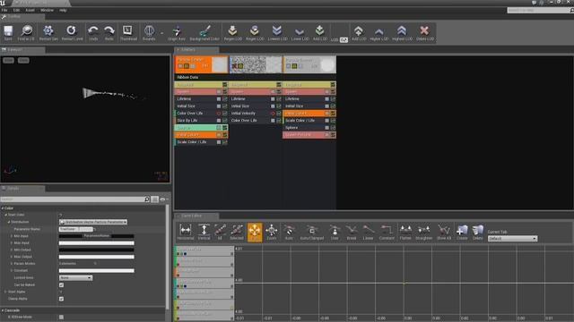
Task: Click the Lower LOD icon
Action: coord(300,32)
